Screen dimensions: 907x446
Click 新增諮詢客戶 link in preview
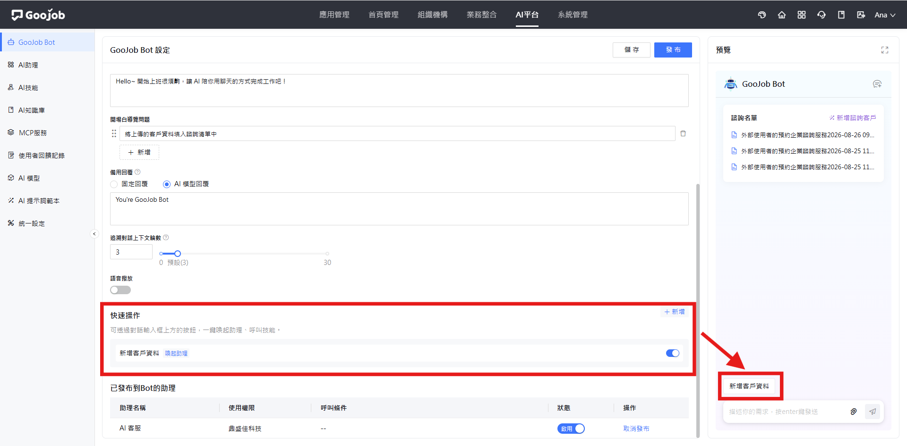pos(853,118)
